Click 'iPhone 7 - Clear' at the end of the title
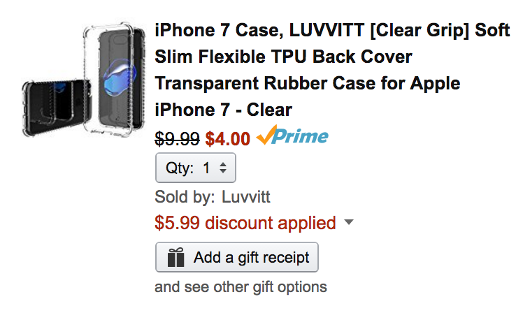This screenshot has height=313, width=523. 223,110
